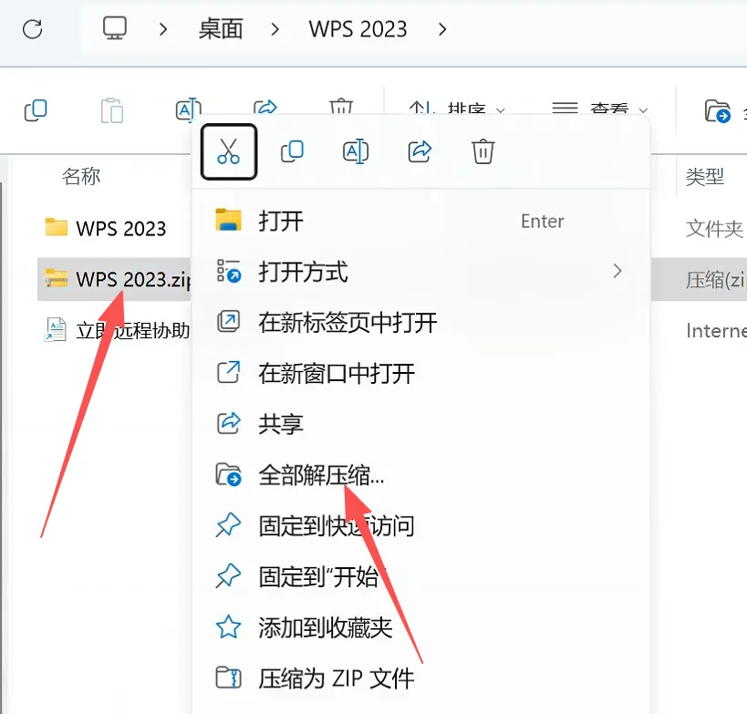Click the Delete trash icon in context menu
The width and height of the screenshot is (747, 714).
[483, 151]
